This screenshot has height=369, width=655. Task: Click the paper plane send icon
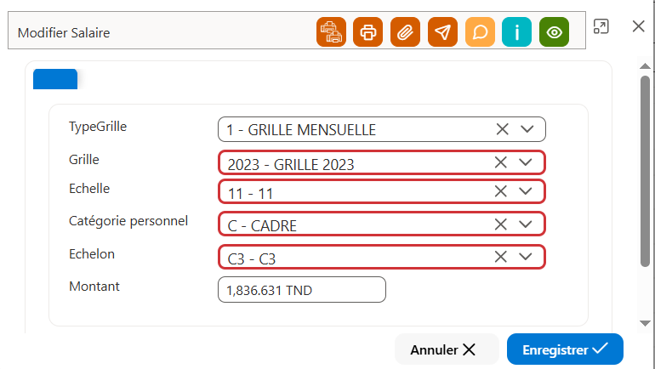443,32
